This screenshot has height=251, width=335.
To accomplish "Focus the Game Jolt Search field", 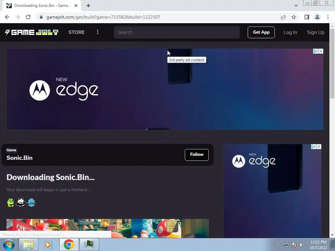I will pos(177,32).
